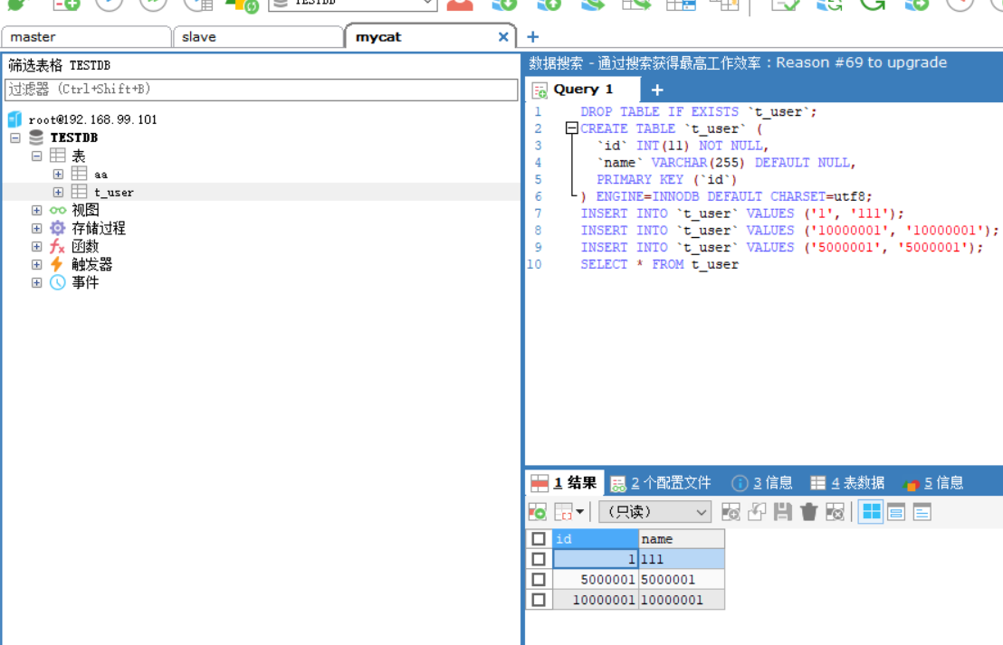The height and width of the screenshot is (645, 1003).
Task: Expand the 视图 views node
Action: coord(36,210)
